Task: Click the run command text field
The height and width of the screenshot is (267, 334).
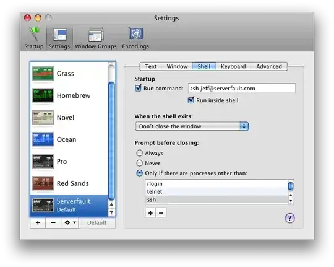Action: (242, 88)
